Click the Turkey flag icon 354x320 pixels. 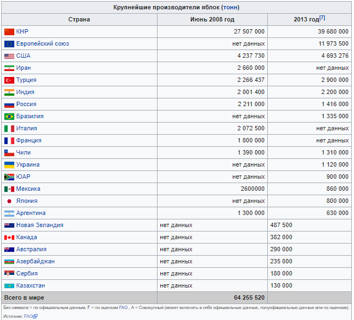(x=9, y=80)
